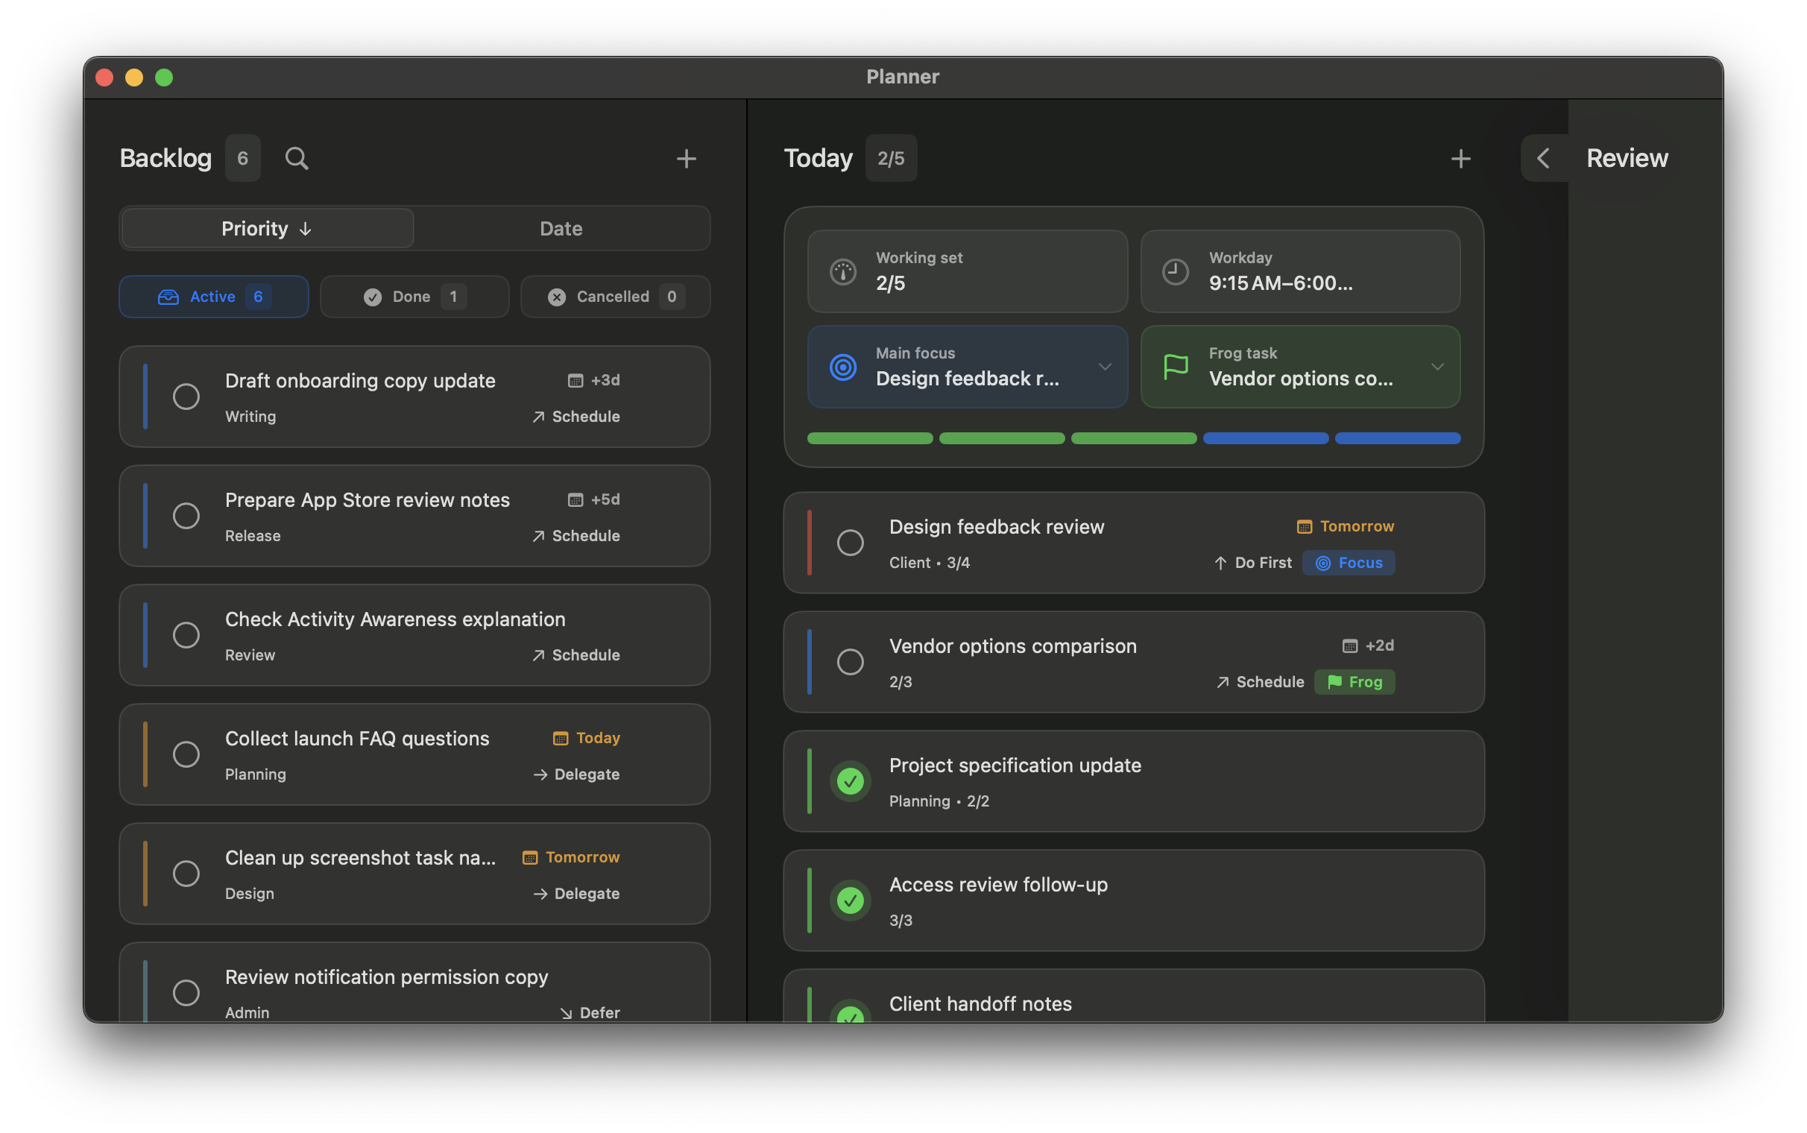Click the calendar icon on Collect launch FAQ
This screenshot has width=1807, height=1133.
point(561,738)
